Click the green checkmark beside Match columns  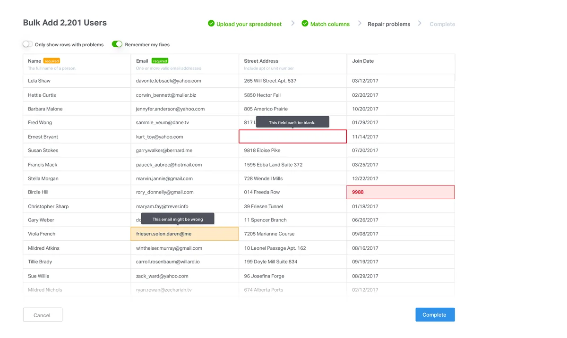tap(305, 24)
